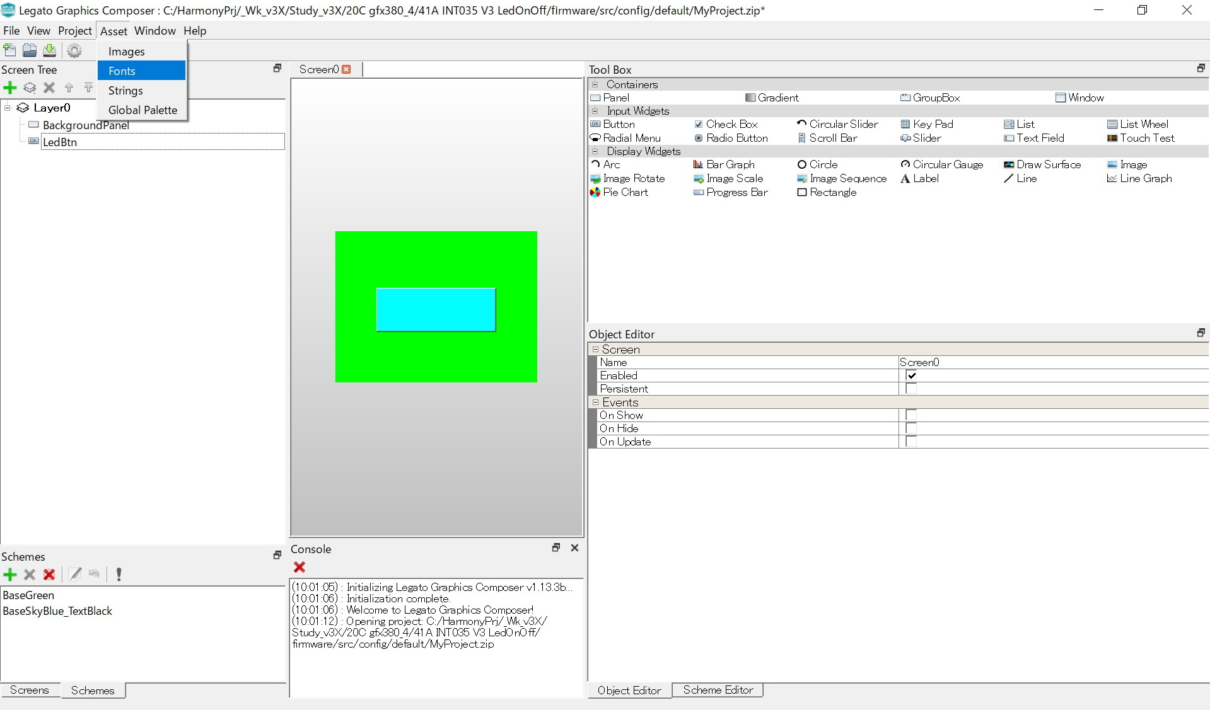The image size is (1210, 710).
Task: Collapse the Containers section in Tool Box
Action: [x=595, y=84]
